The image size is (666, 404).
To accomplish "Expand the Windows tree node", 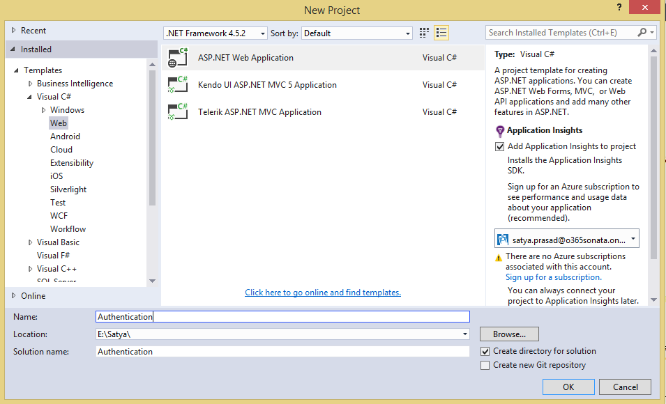I will (43, 110).
